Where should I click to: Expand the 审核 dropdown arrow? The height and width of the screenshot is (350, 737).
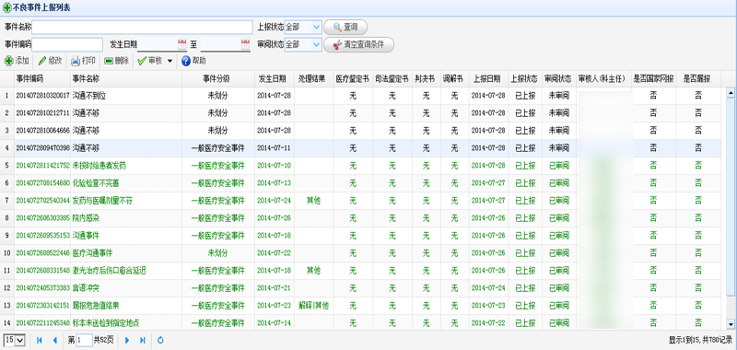click(170, 61)
